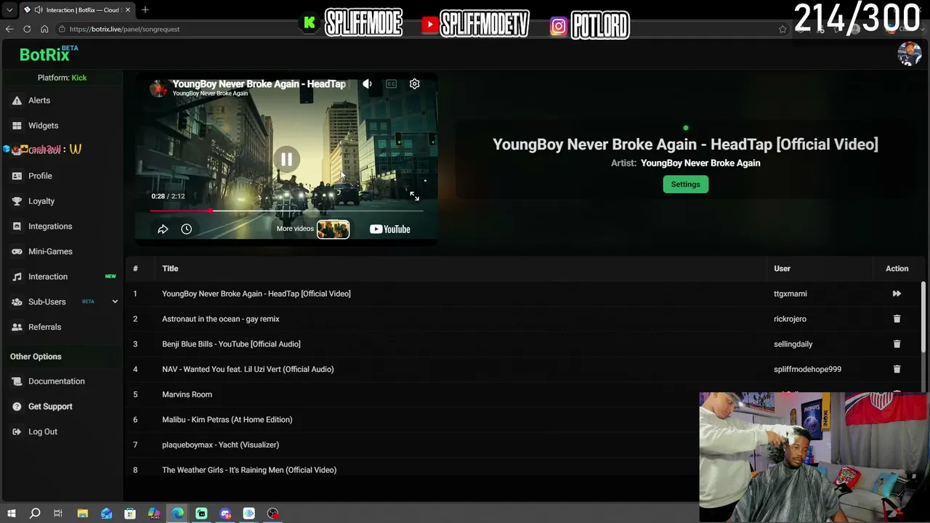Viewport: 930px width, 523px height.
Task: Open the video player settings gear
Action: click(x=414, y=84)
